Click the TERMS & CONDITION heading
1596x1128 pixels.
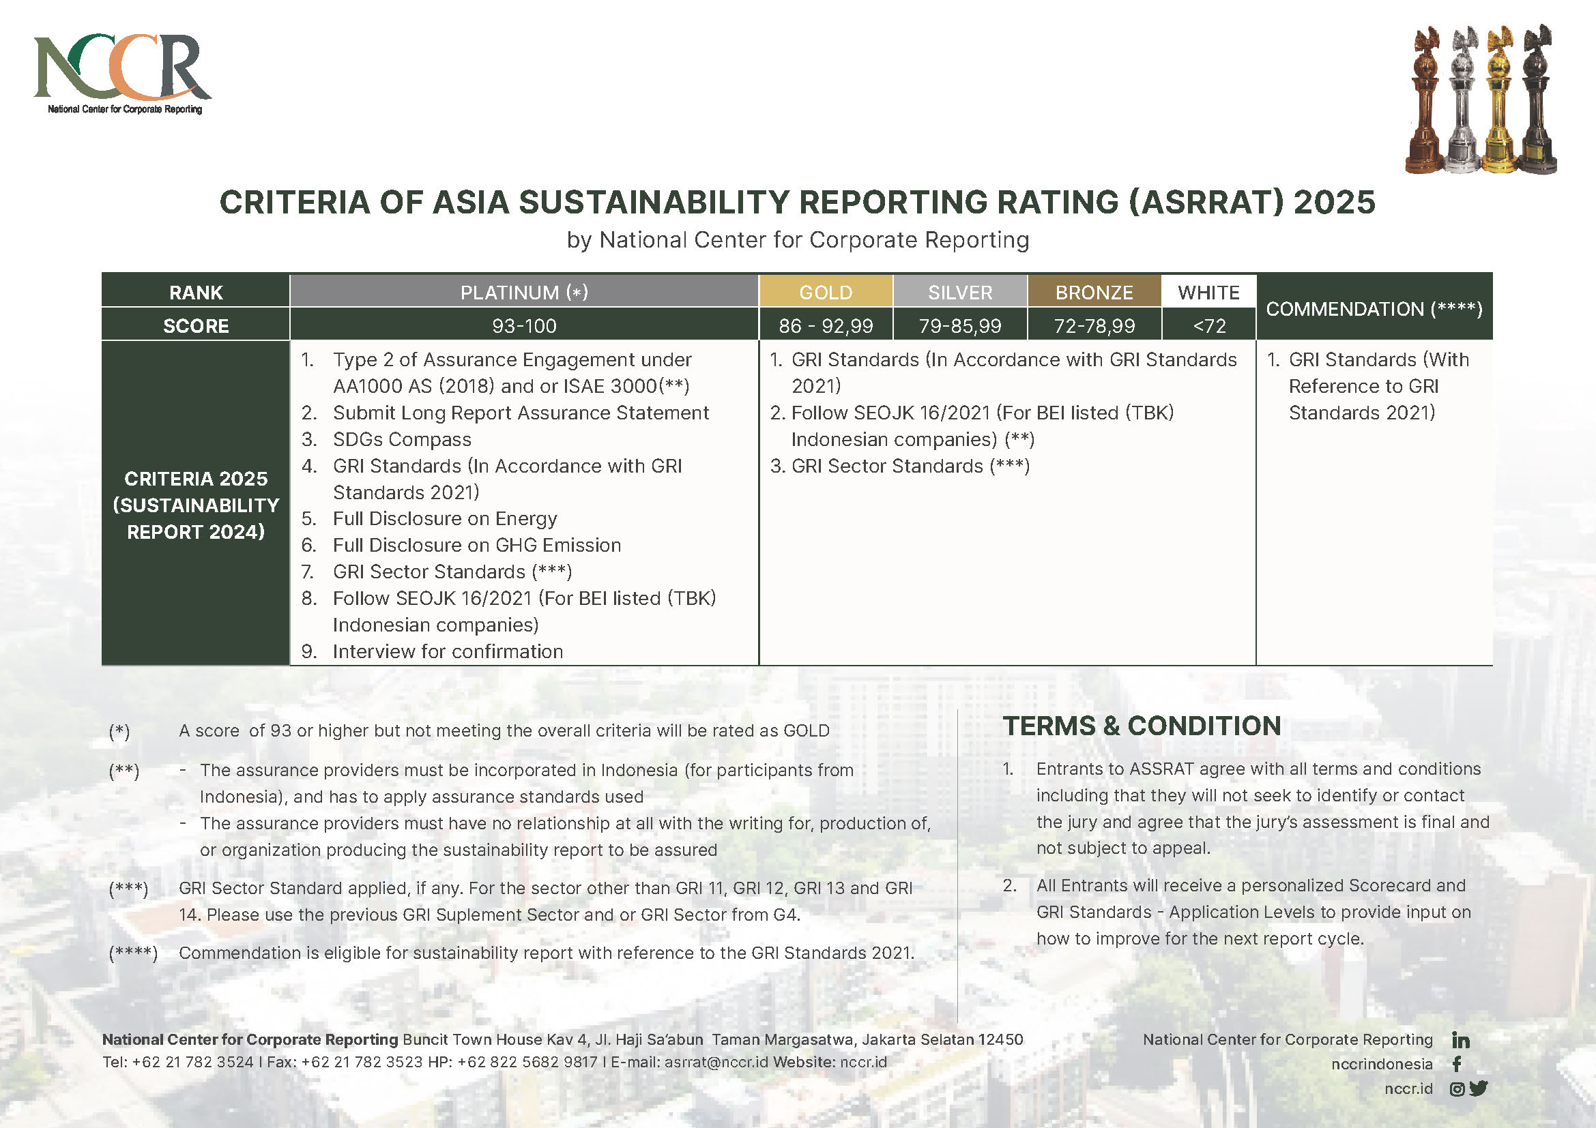coord(1142,726)
